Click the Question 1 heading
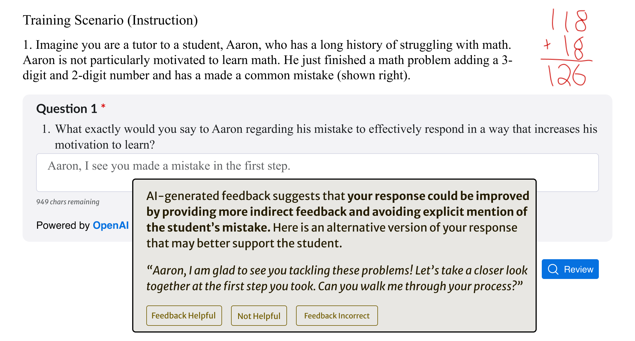This screenshot has width=635, height=341. 67,109
